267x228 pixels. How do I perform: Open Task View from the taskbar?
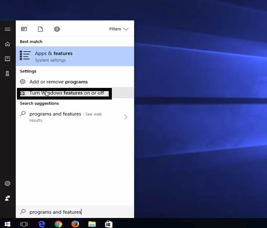pyautogui.click(x=24, y=224)
